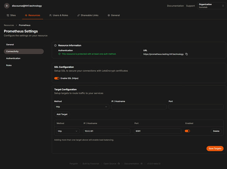Open the Users & Roles tab
This screenshot has height=169, width=227.
click(59, 15)
